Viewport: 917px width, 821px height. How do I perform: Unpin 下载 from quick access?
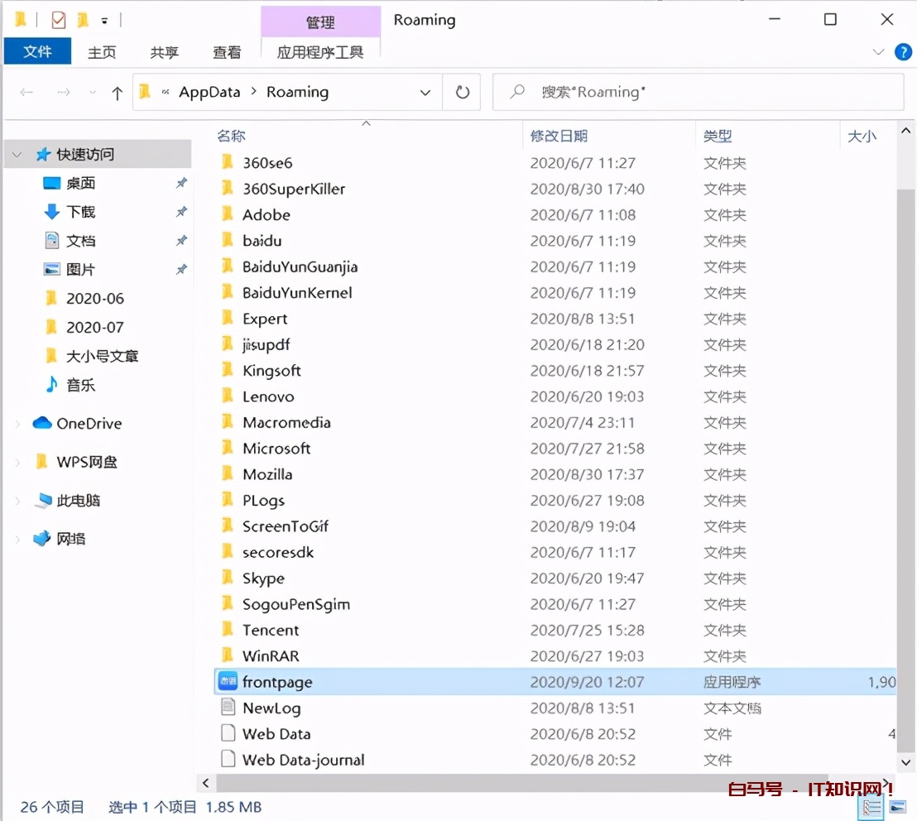(181, 212)
